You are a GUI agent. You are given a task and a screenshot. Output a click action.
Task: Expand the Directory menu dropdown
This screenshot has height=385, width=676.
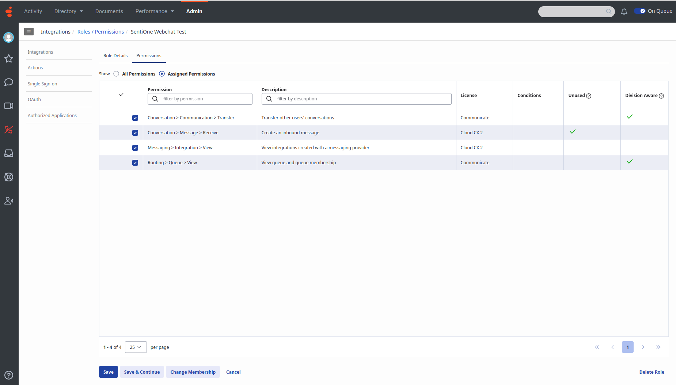(69, 11)
